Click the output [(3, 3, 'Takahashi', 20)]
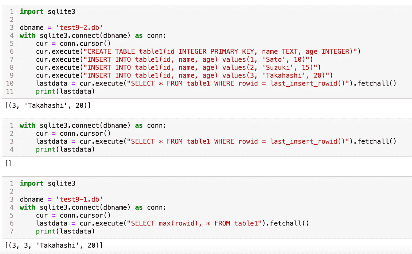Screen dimensions: 412x254 (x=54, y=245)
